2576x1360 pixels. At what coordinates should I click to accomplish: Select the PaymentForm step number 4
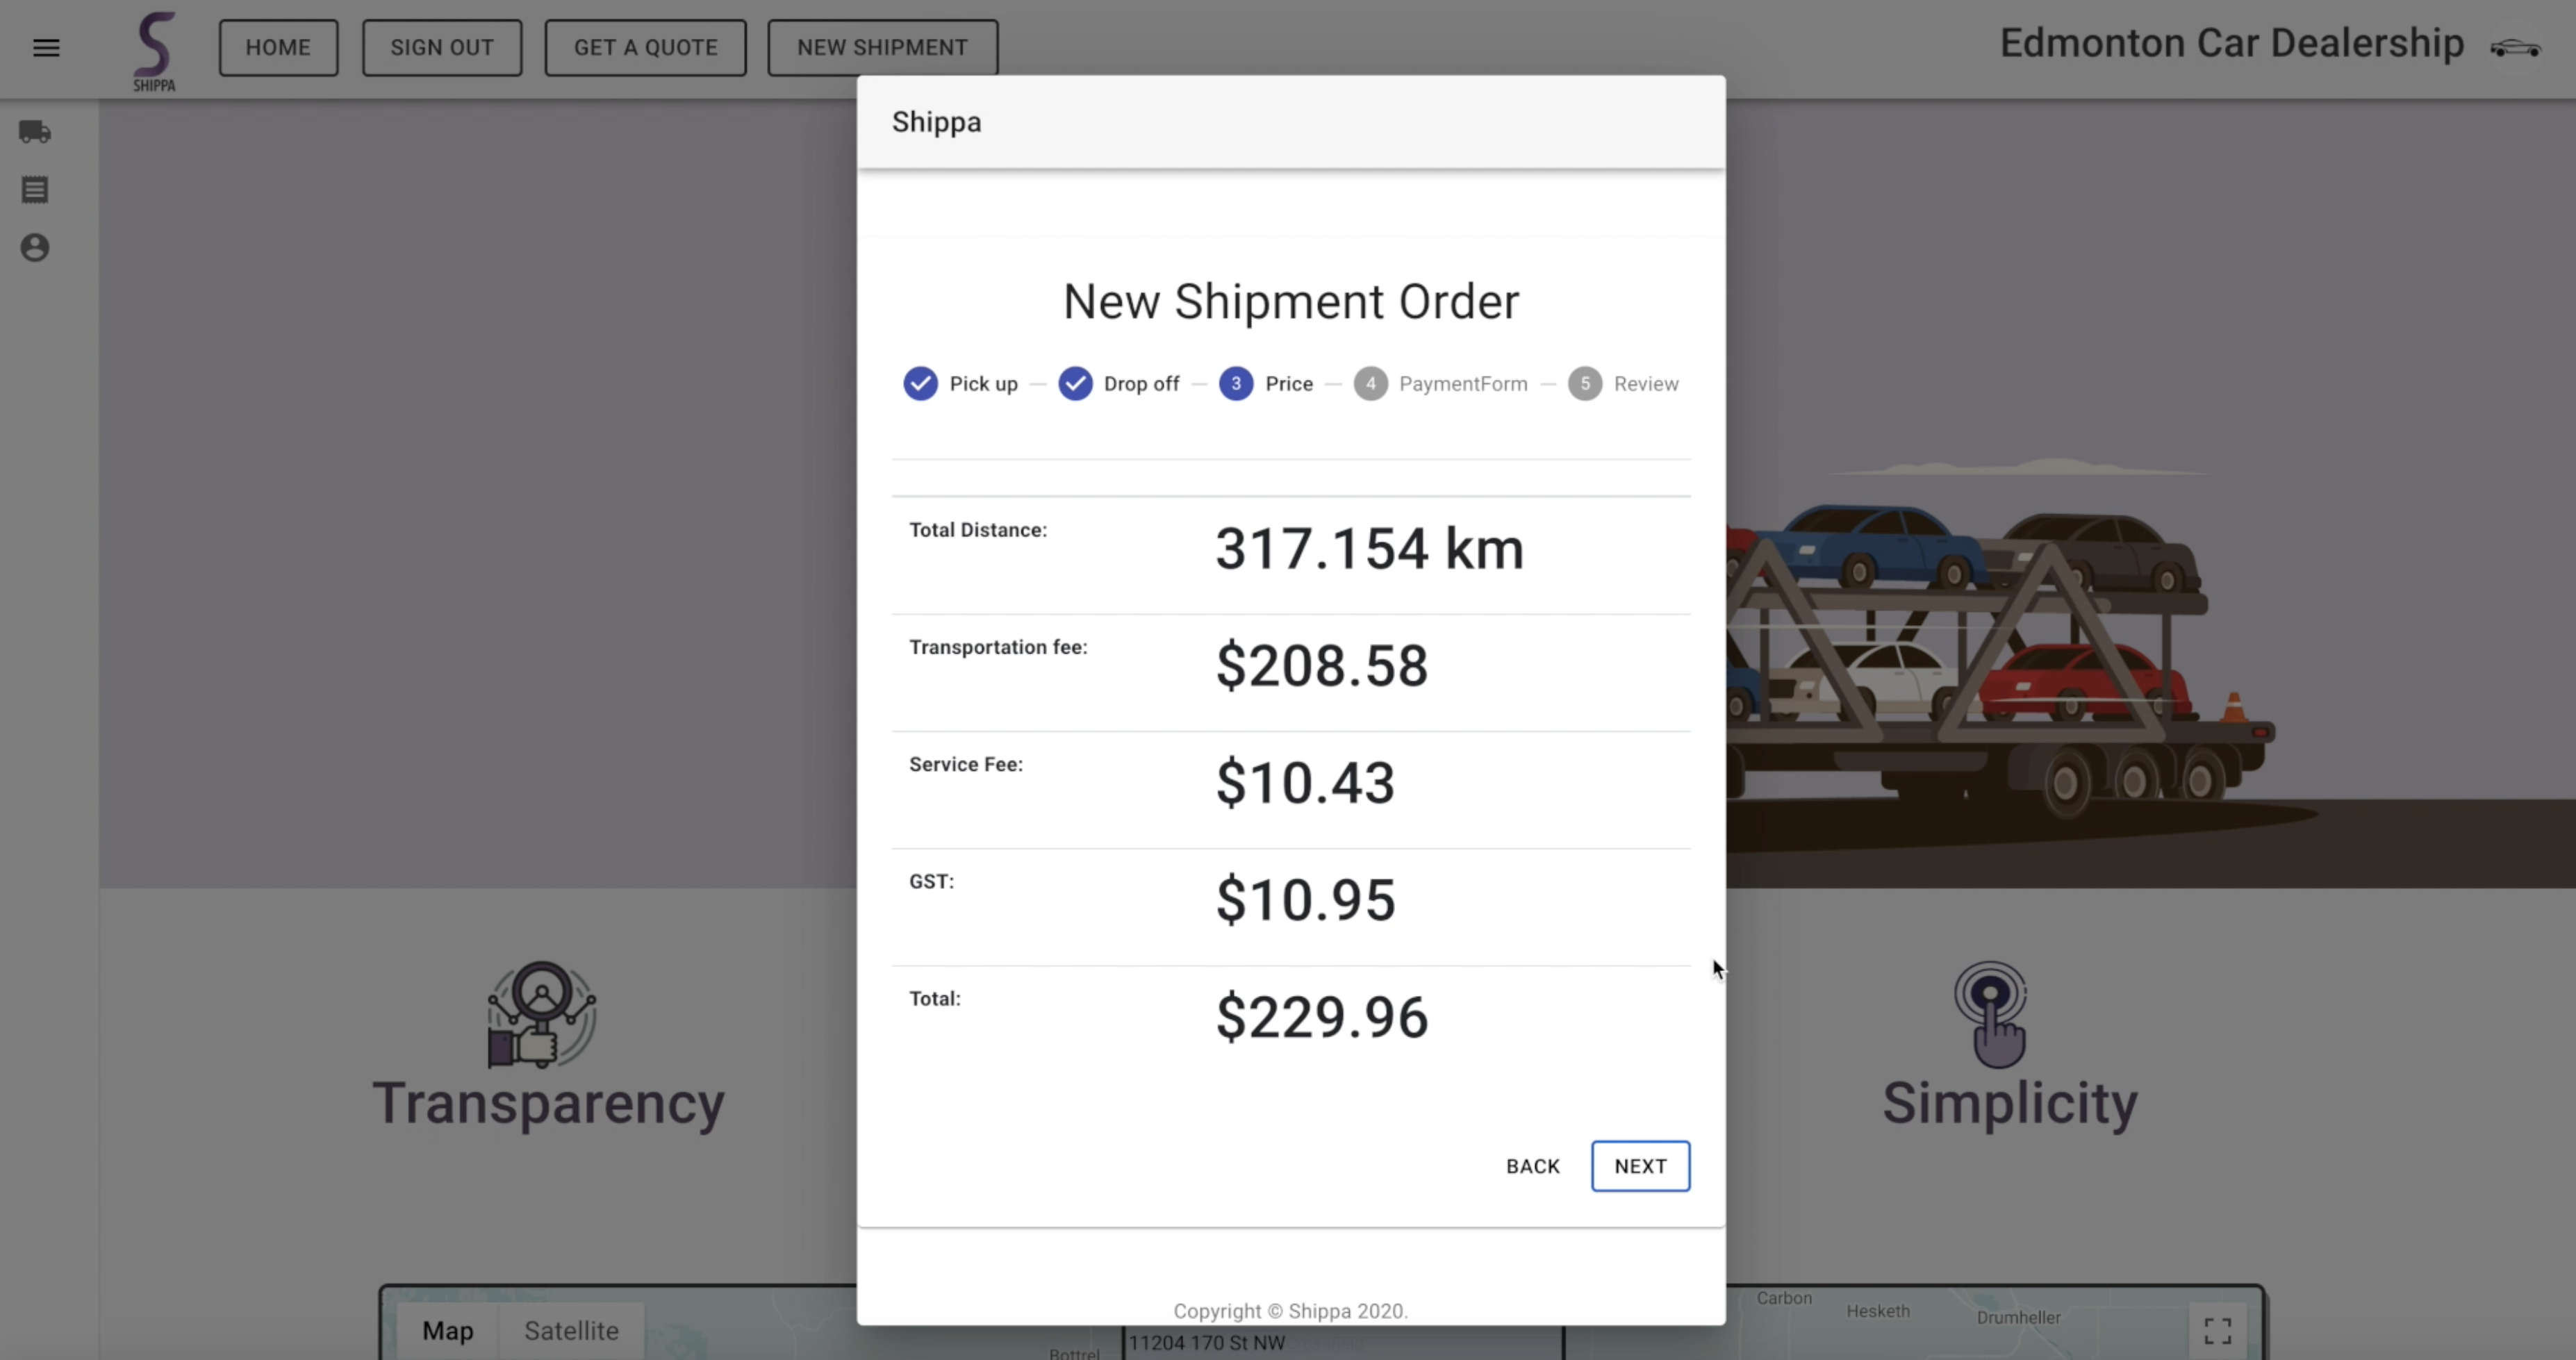click(x=1370, y=384)
